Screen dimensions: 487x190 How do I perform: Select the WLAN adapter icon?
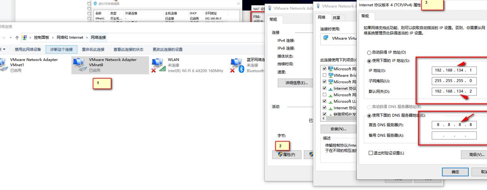tap(159, 65)
